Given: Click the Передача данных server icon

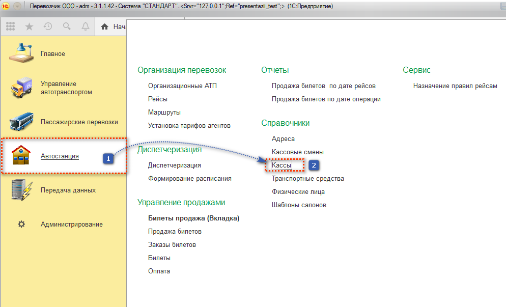Looking at the screenshot, I should coord(21,190).
